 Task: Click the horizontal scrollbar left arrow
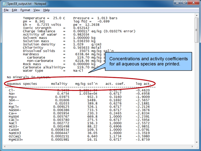click(x=5, y=146)
